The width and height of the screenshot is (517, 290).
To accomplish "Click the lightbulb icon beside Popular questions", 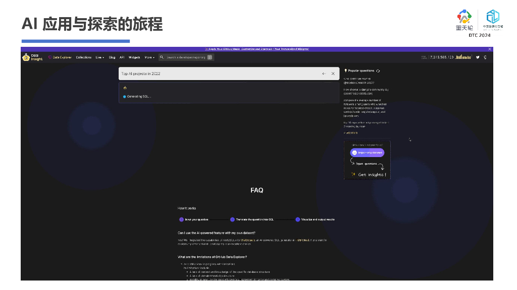I will pos(346,71).
